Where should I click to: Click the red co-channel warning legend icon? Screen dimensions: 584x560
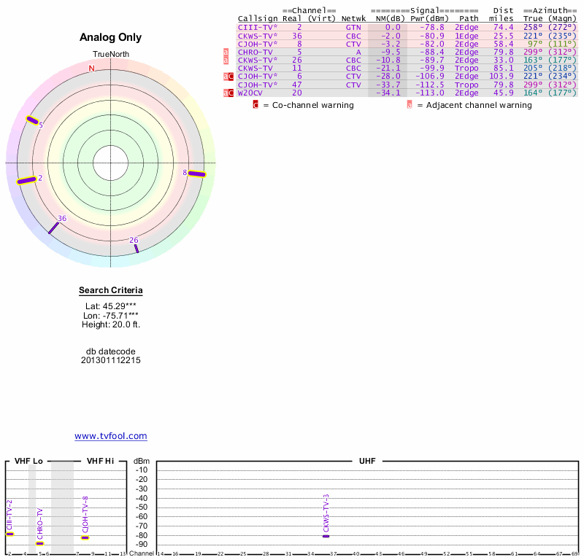pos(255,105)
